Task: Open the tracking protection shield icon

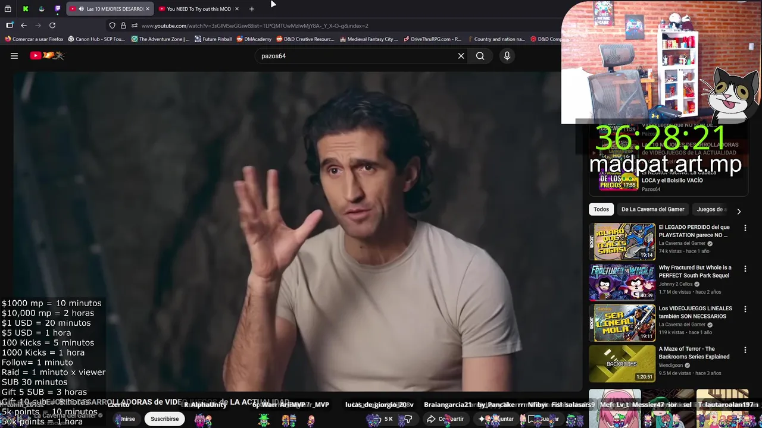Action: (x=112, y=26)
